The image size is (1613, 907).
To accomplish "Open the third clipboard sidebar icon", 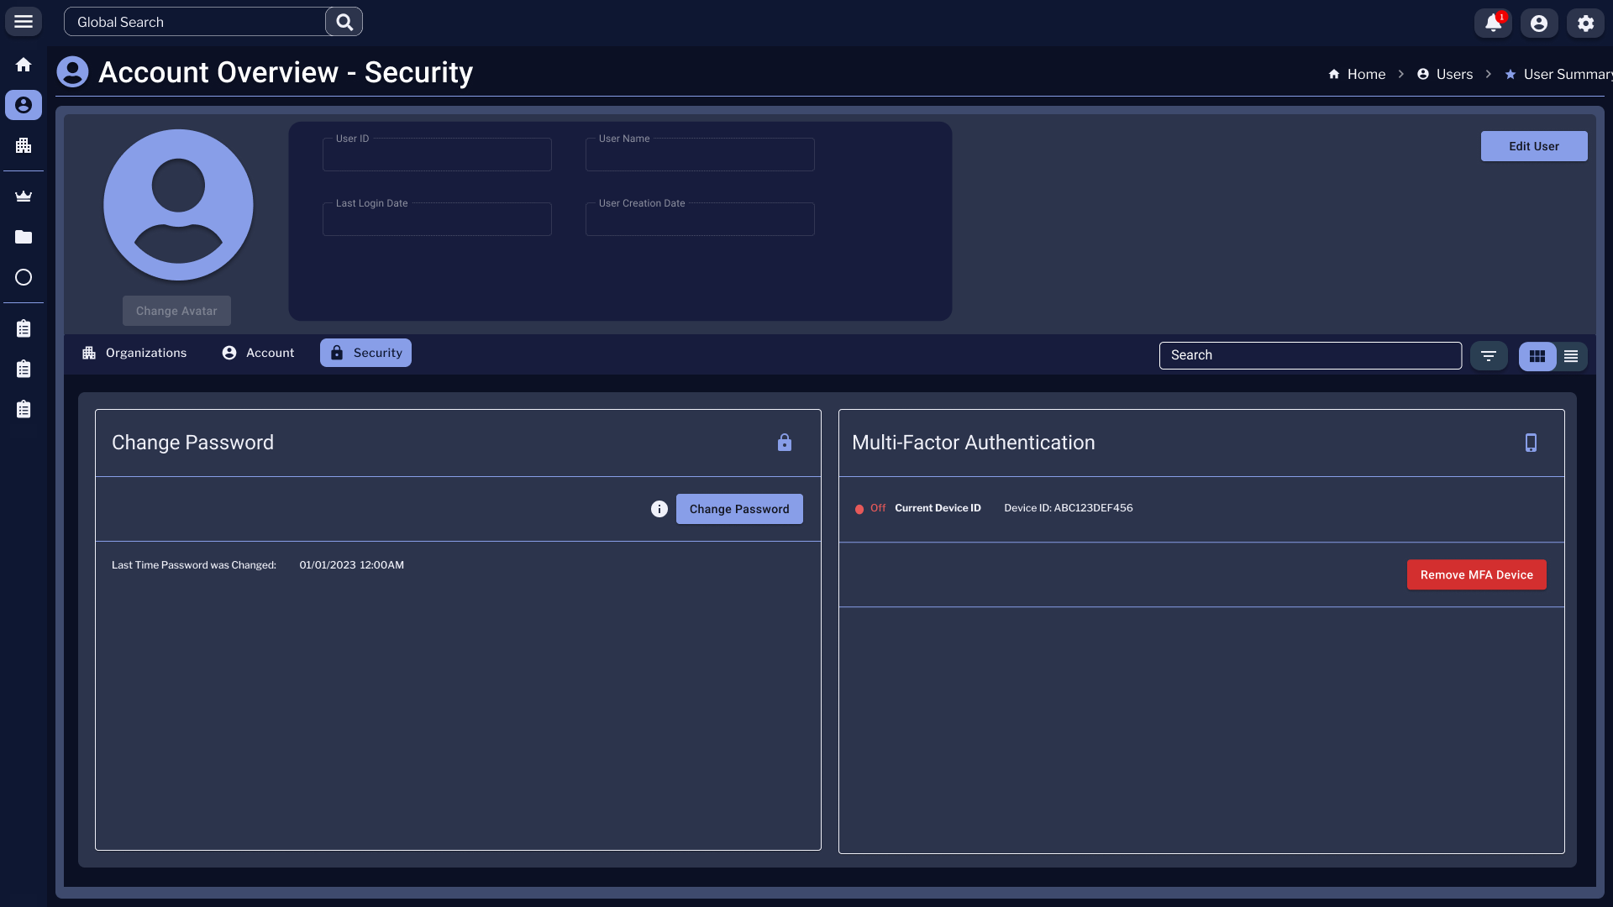I will tap(24, 409).
